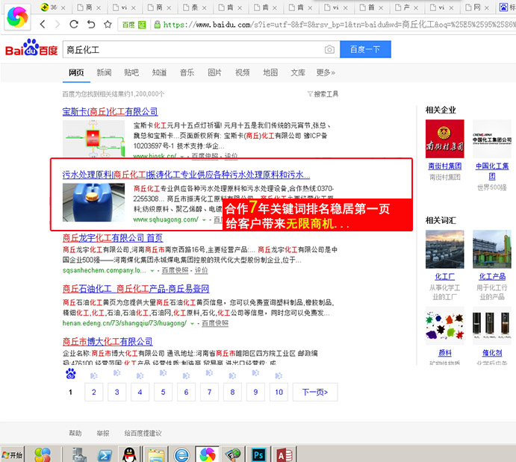Image resolution: width=516 pixels, height=462 pixels.
Task: Click the Baidu paw icon above pagination
Action: tap(70, 374)
